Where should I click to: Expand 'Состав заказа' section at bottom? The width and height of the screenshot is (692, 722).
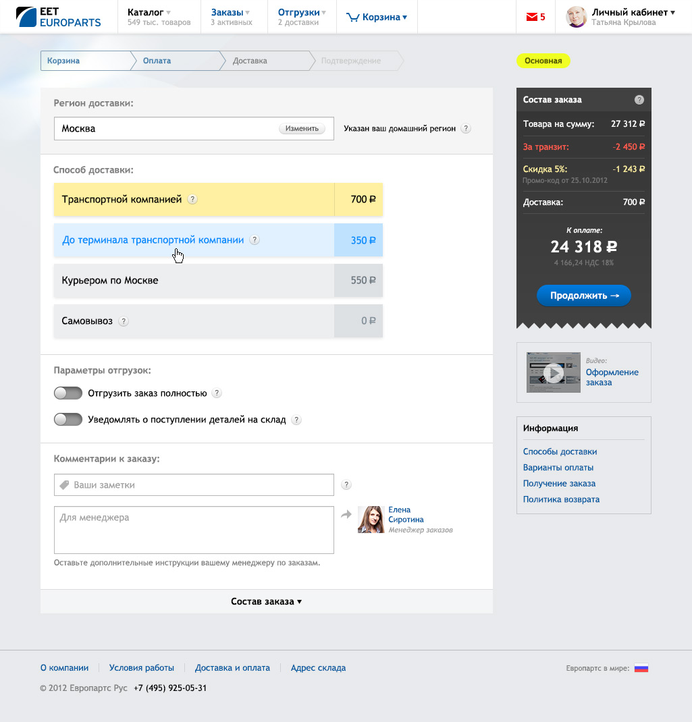pos(266,601)
